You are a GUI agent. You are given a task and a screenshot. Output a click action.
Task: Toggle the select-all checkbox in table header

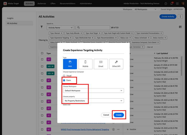[x=42, y=53]
